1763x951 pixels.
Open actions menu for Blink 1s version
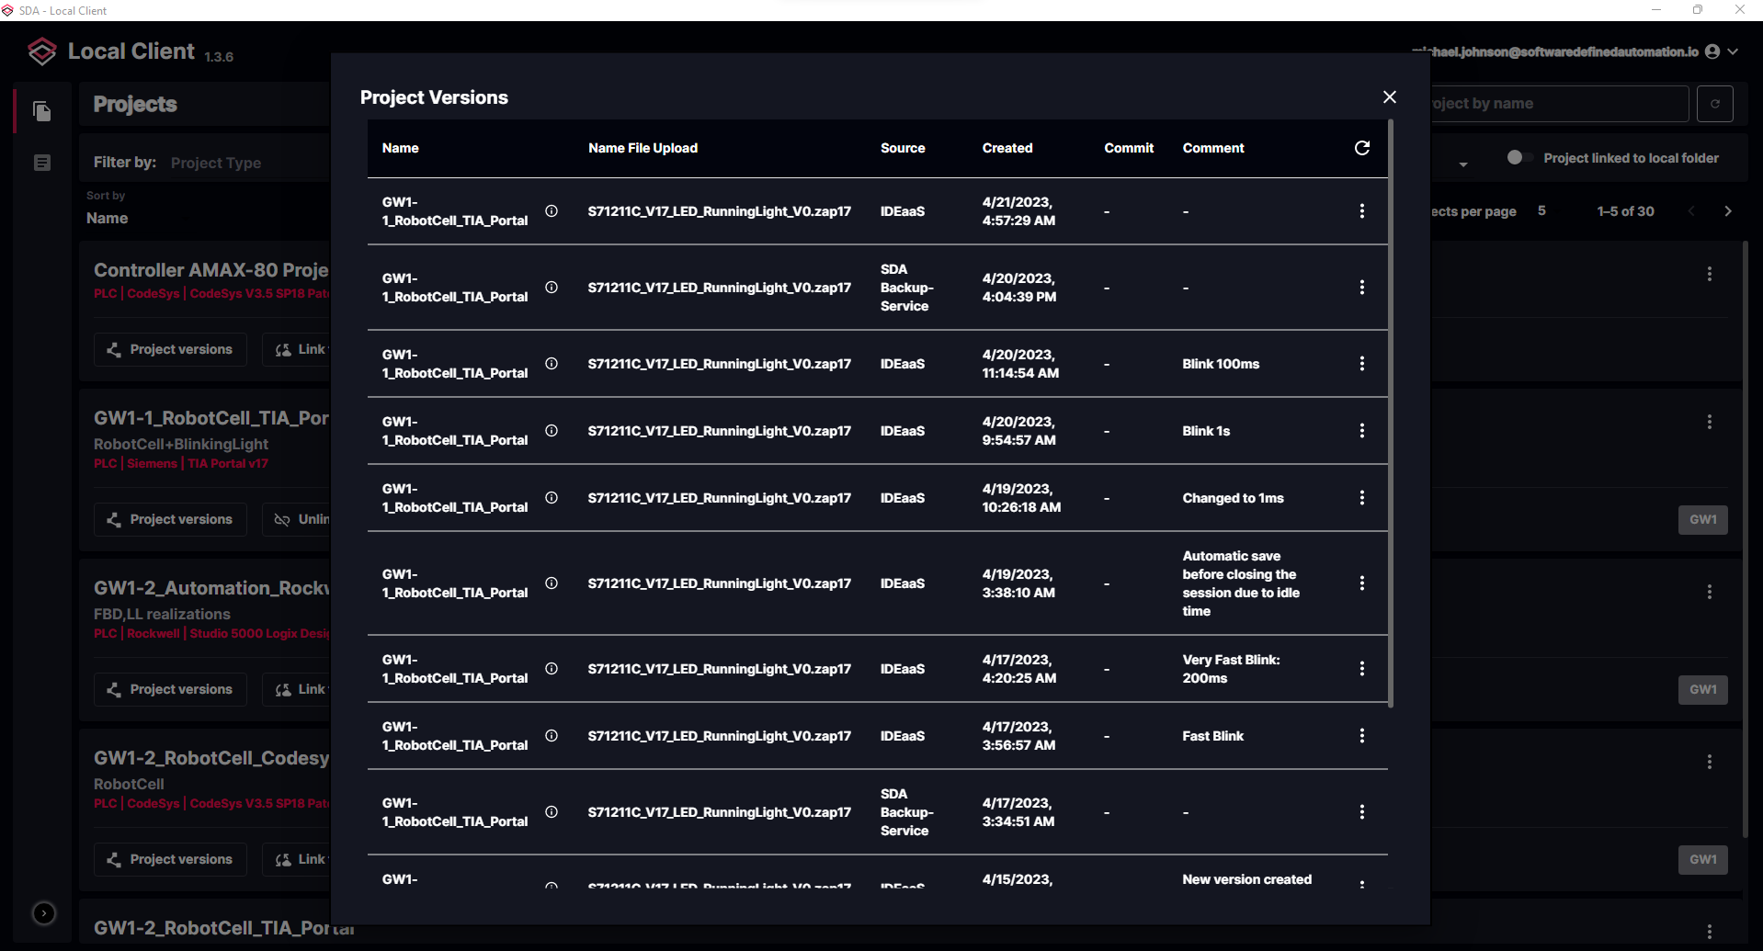click(x=1361, y=431)
